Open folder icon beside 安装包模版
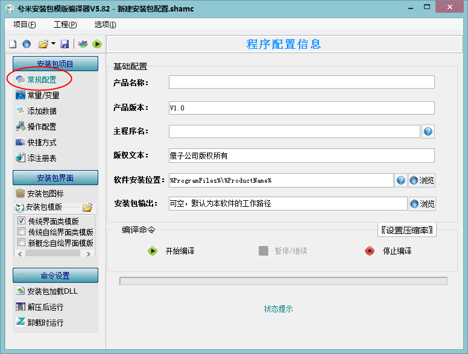Screen dimensions: 468x354 87,207
